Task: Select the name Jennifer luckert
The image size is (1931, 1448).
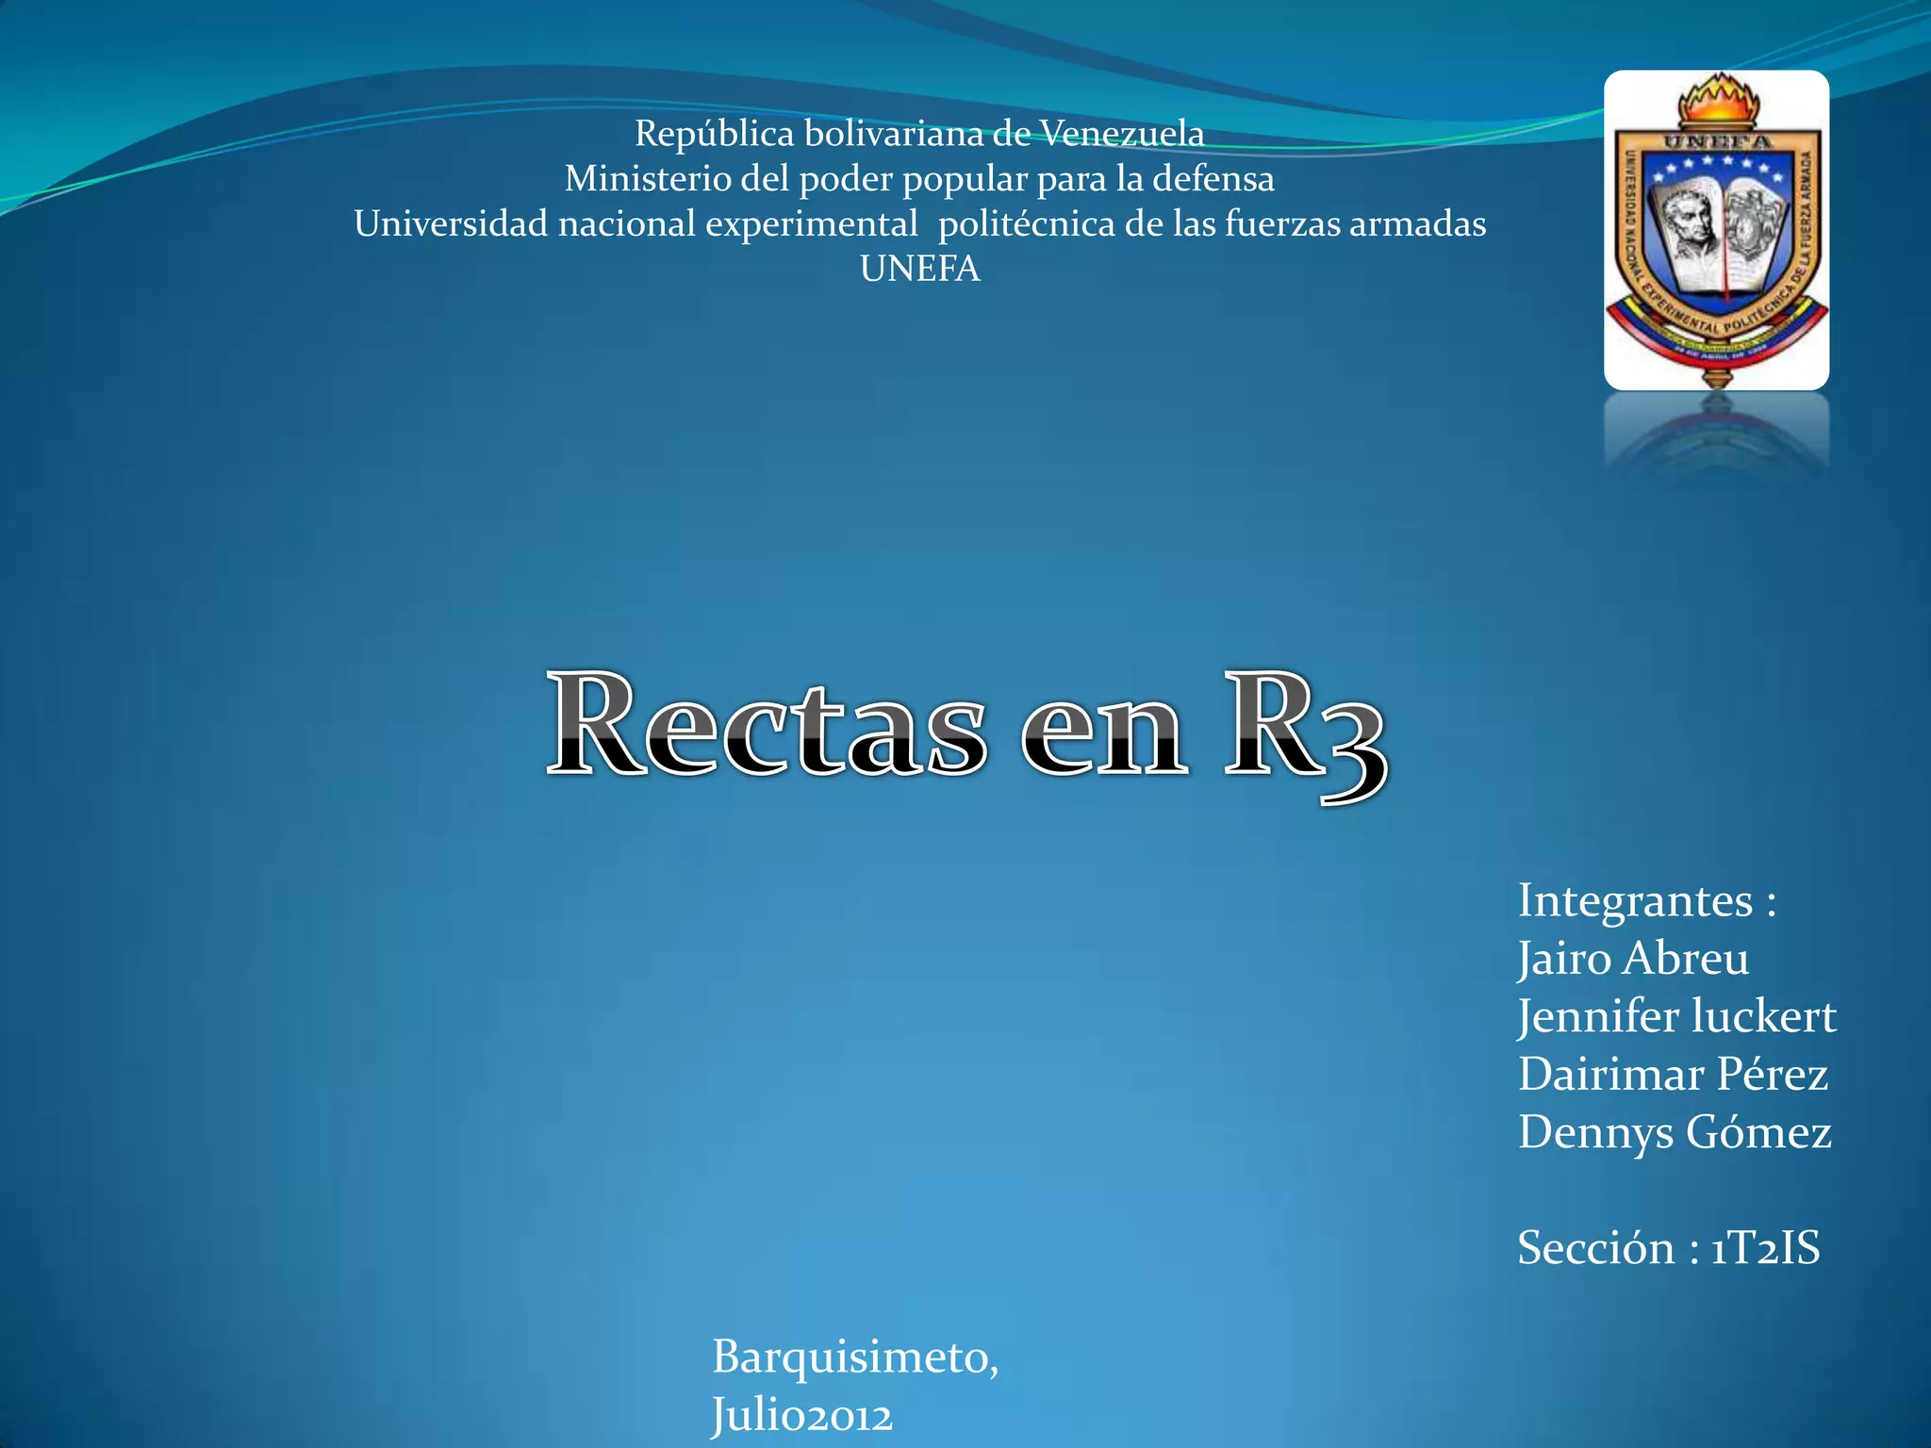Action: coord(1676,1016)
